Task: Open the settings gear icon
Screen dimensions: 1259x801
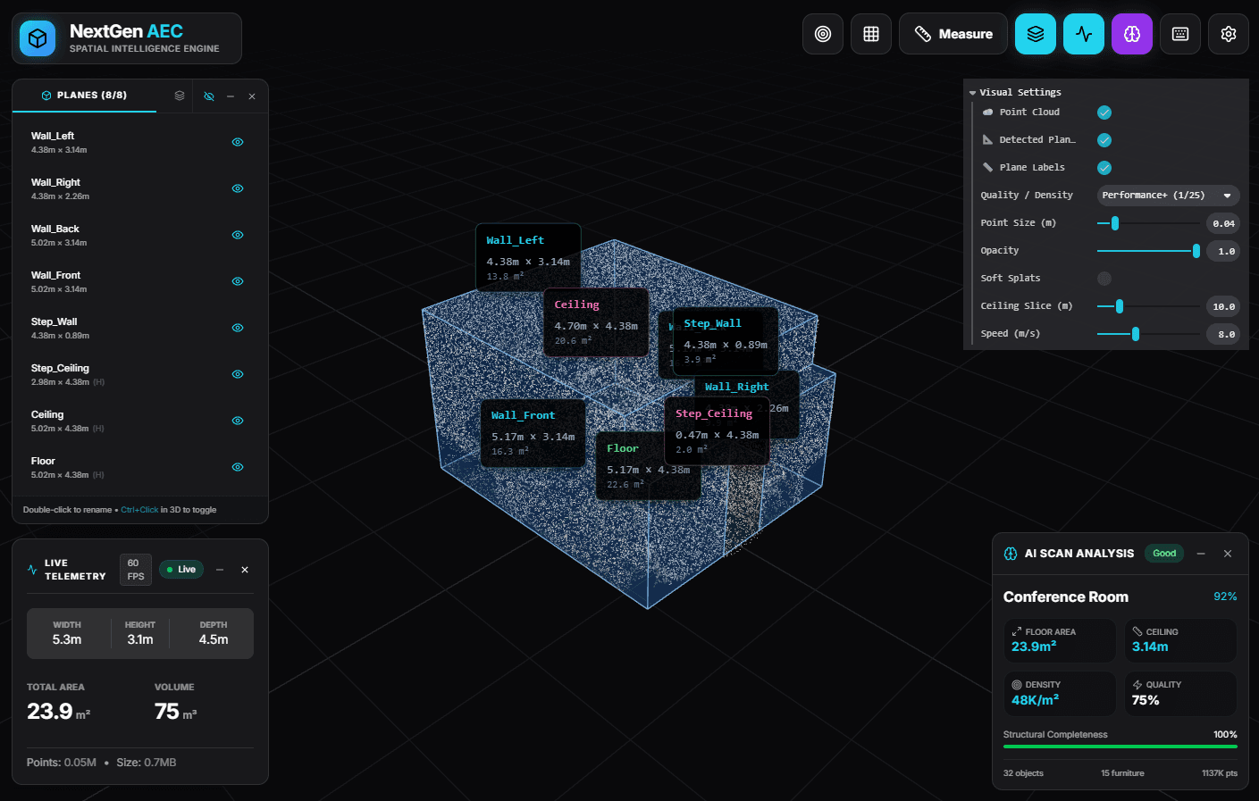Action: coord(1229,34)
